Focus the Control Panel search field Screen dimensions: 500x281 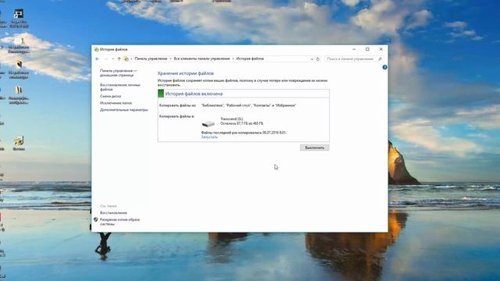351,59
